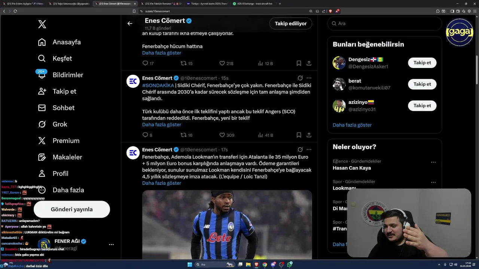479x269 pixels.
Task: Open Bildirimler notifications
Action: point(60,75)
